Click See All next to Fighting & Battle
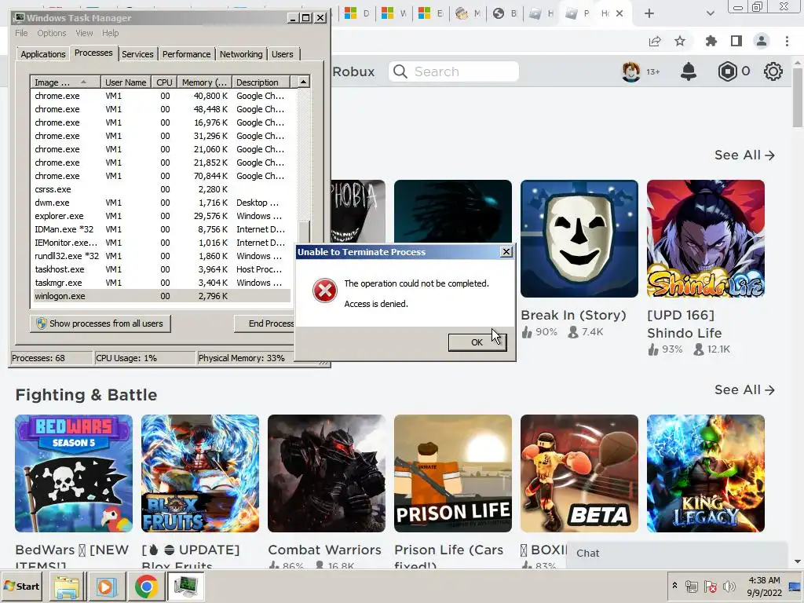This screenshot has height=603, width=804. click(744, 389)
